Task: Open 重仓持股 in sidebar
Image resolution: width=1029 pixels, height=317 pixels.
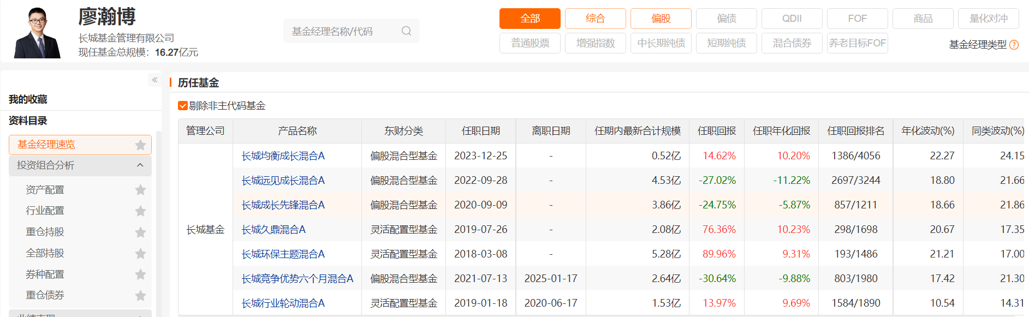Action: (x=45, y=232)
